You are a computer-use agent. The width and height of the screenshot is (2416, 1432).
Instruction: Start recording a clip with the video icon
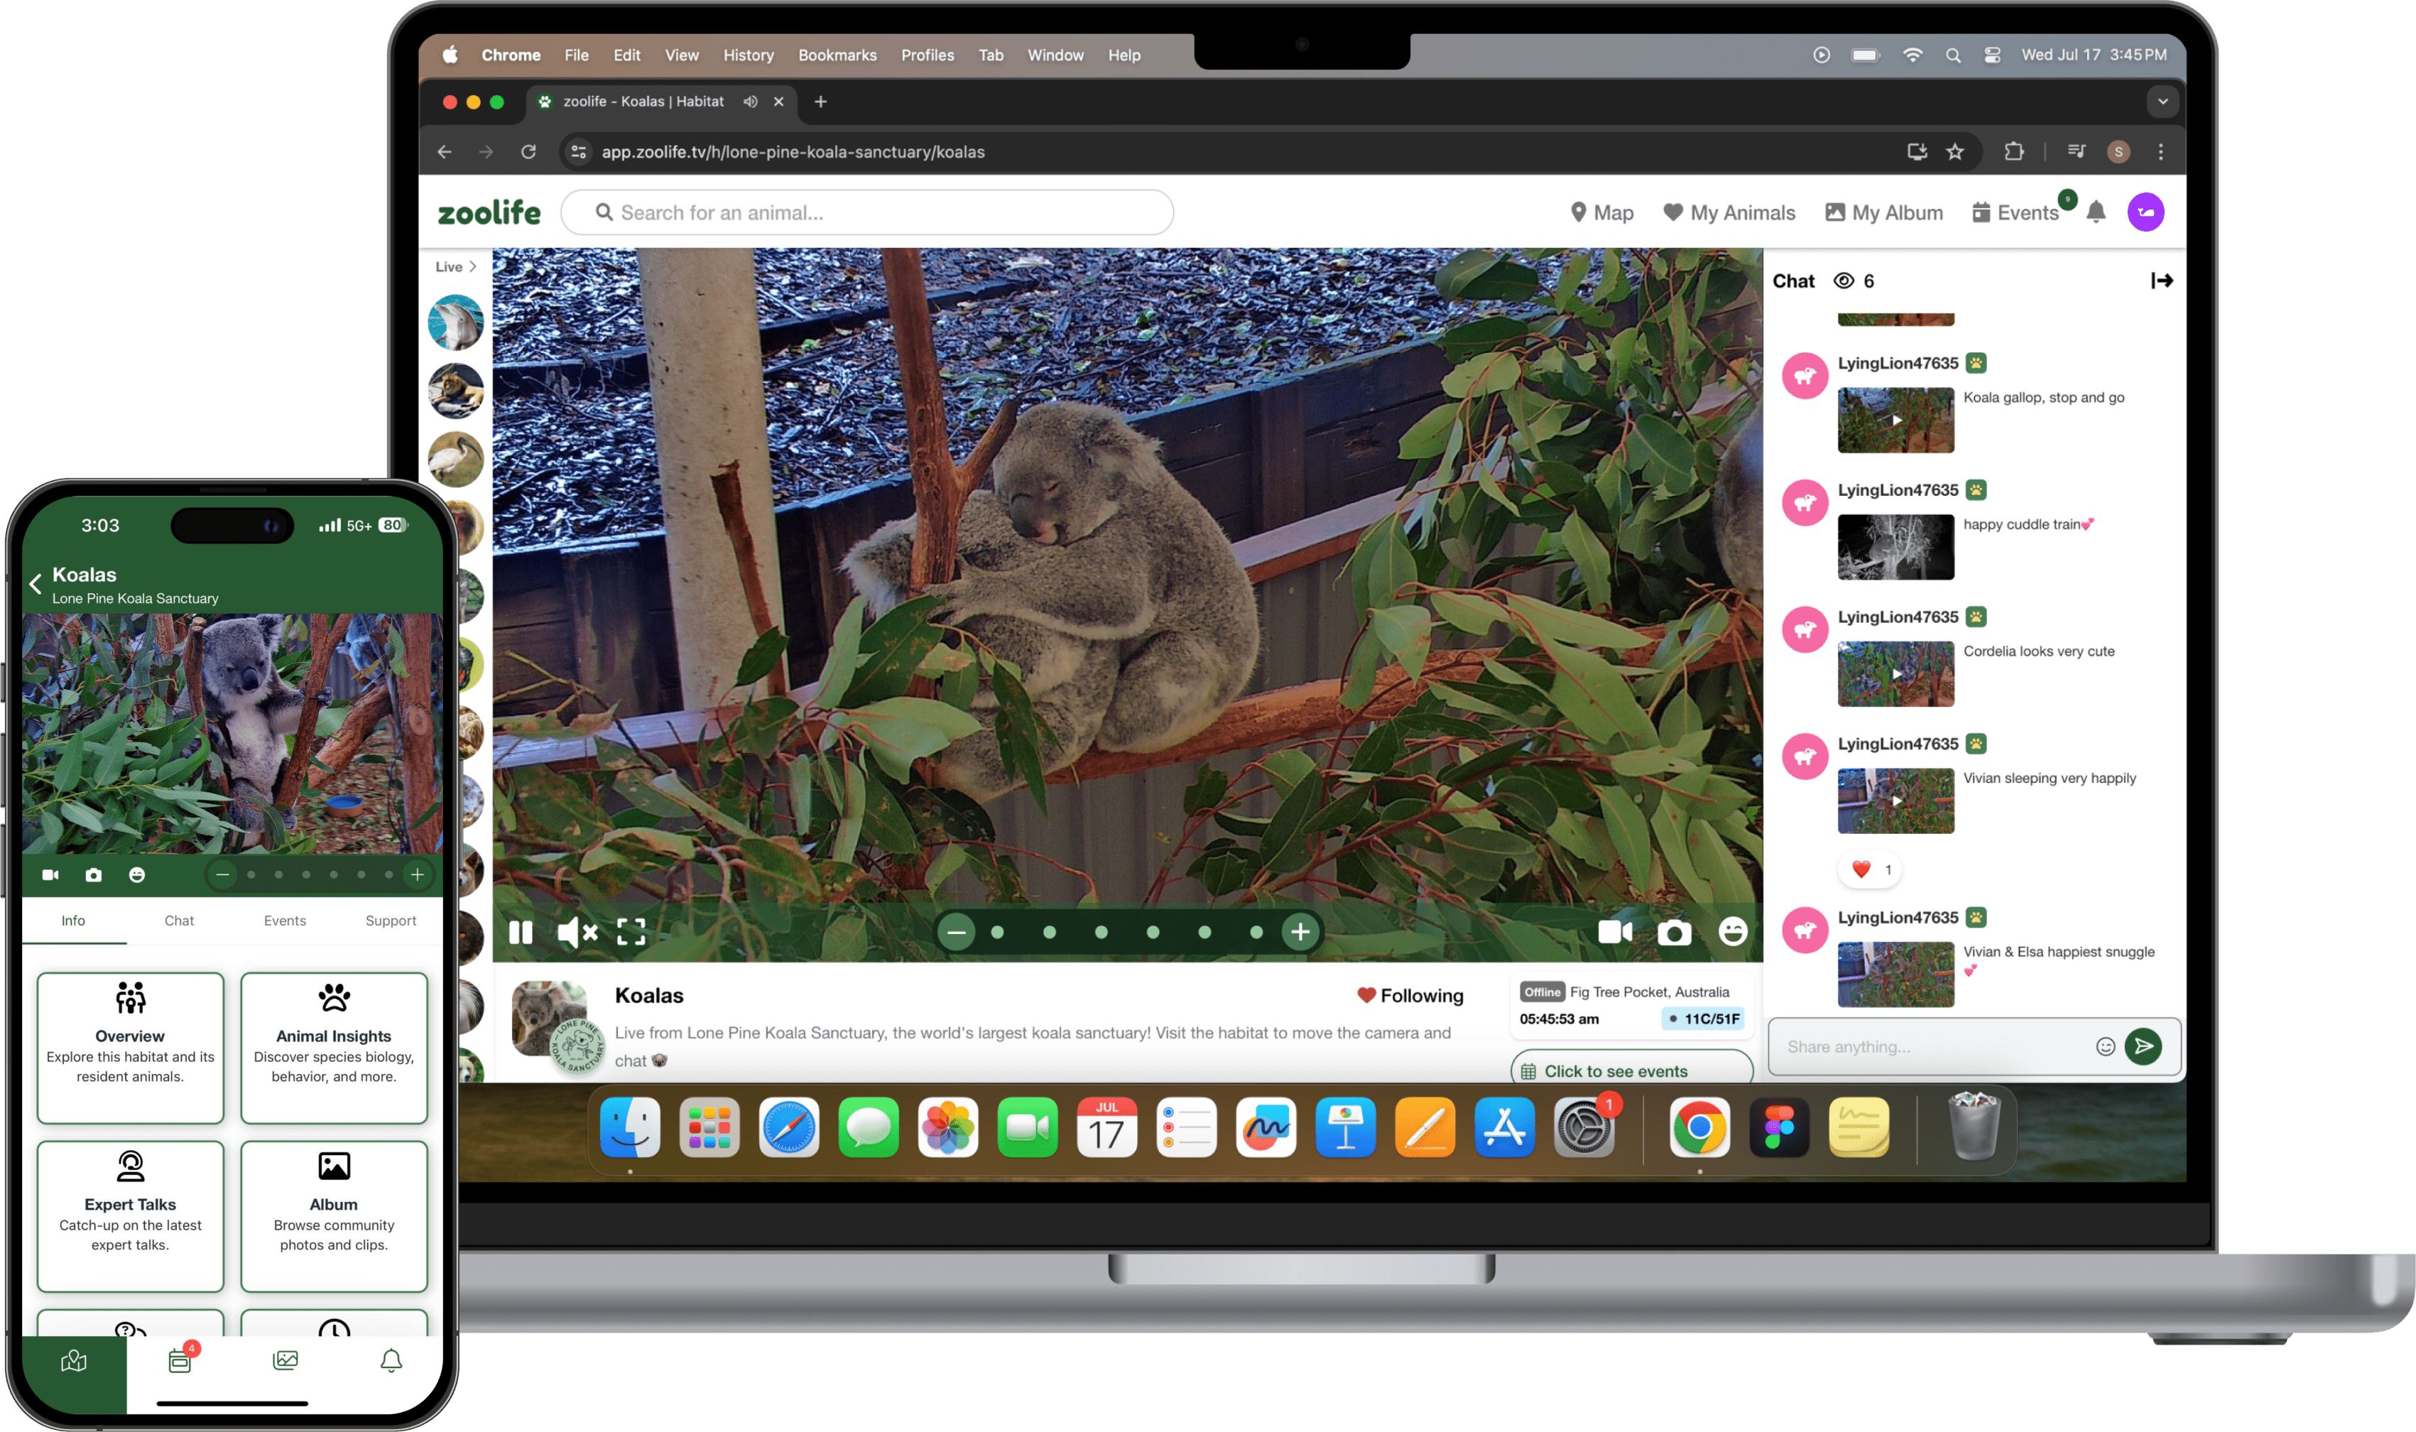(x=1616, y=932)
